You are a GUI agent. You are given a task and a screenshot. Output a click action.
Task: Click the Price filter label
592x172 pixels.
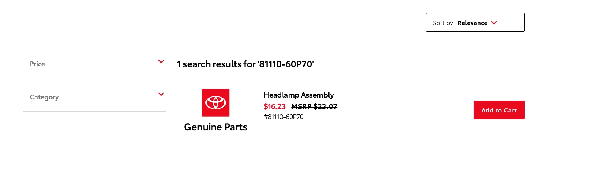[37, 64]
